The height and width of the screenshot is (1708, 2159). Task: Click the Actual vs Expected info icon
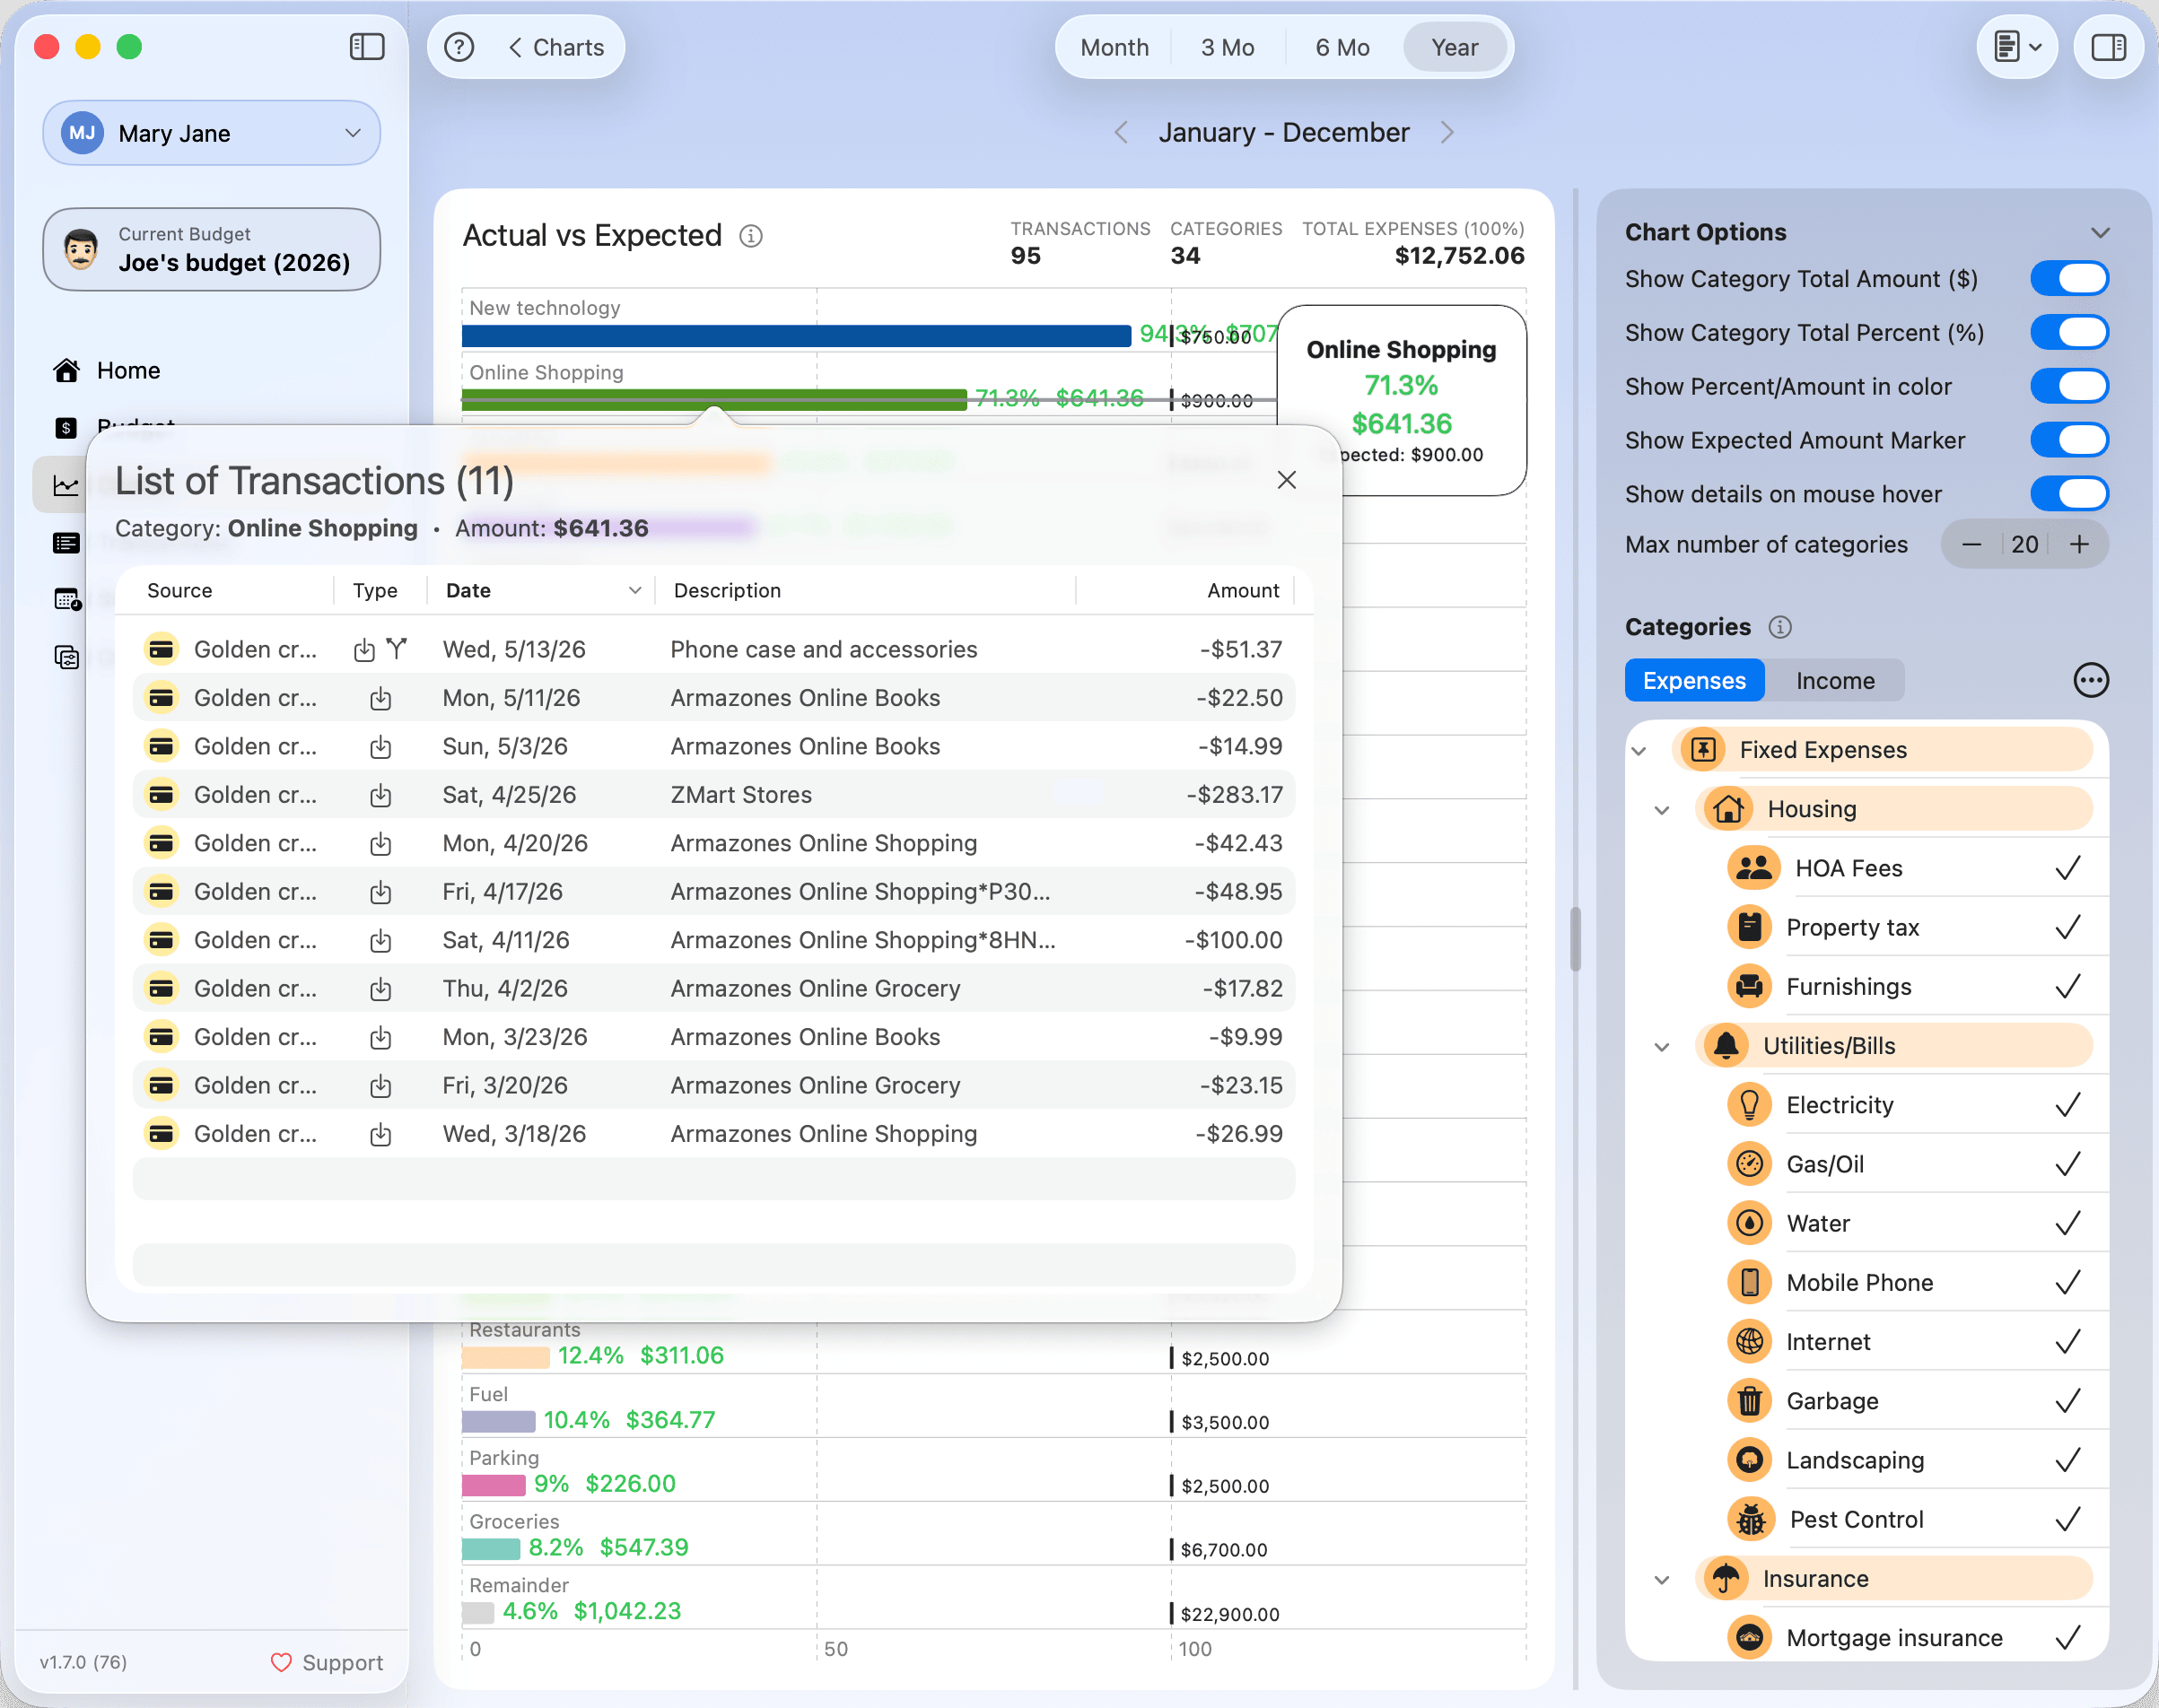(x=750, y=236)
